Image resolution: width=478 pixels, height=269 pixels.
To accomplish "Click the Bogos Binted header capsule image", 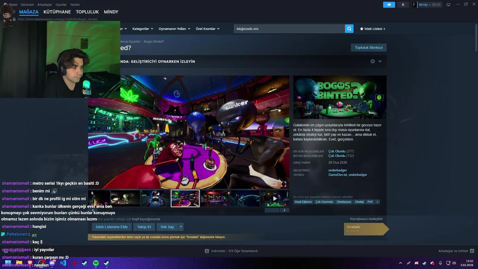I will pos(340,97).
